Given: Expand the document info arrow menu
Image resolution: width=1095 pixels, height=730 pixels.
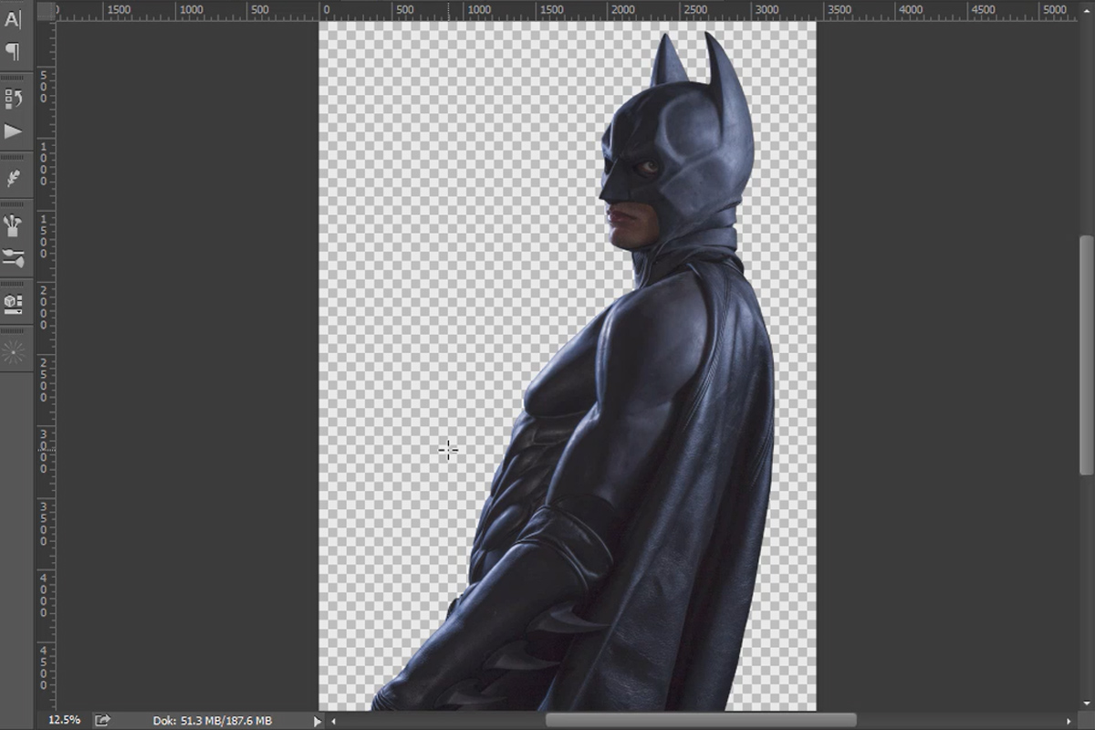Looking at the screenshot, I should click(317, 721).
